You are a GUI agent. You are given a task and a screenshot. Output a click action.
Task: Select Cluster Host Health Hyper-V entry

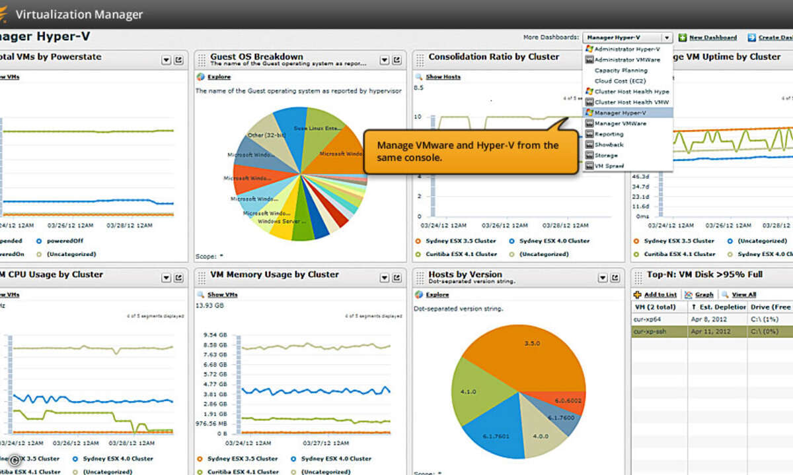click(x=628, y=92)
